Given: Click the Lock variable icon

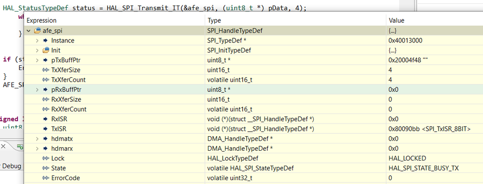Looking at the screenshot, I should point(45,158).
